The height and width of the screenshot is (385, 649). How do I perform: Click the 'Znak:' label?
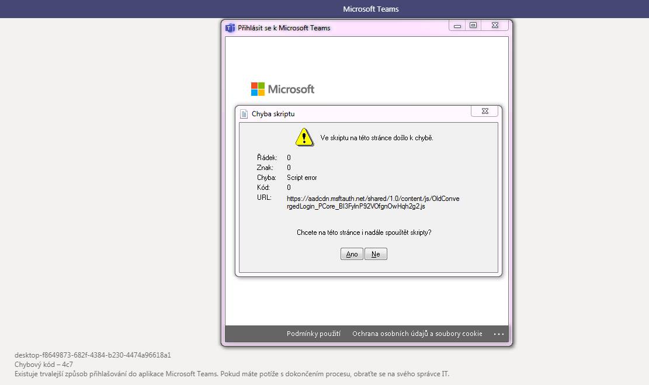pos(265,168)
